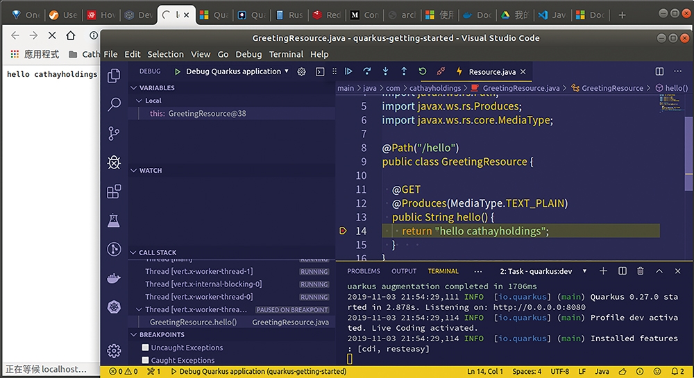Open editor More Actions ellipsis

[x=677, y=71]
